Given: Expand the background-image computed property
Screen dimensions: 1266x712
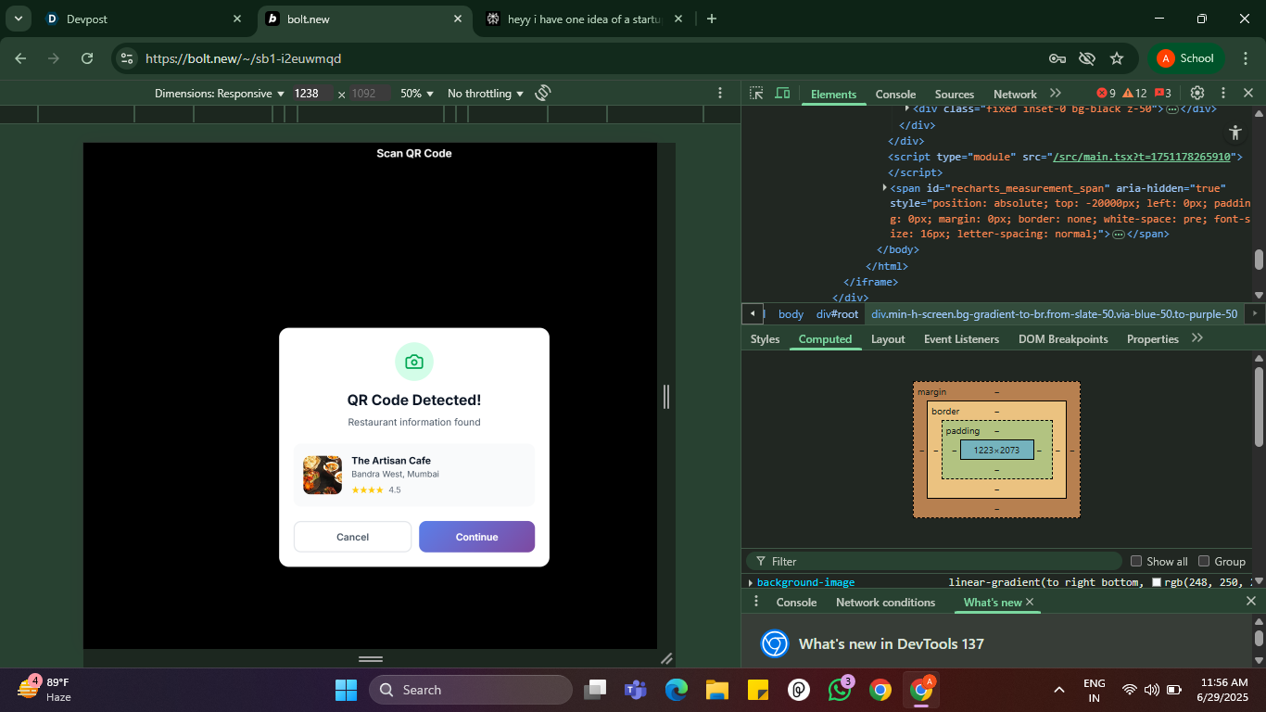Looking at the screenshot, I should point(751,583).
